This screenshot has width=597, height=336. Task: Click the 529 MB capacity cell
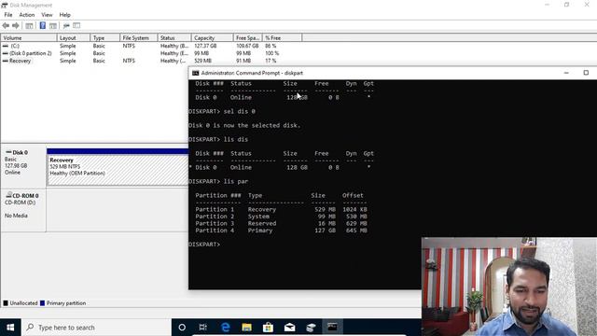(x=202, y=61)
